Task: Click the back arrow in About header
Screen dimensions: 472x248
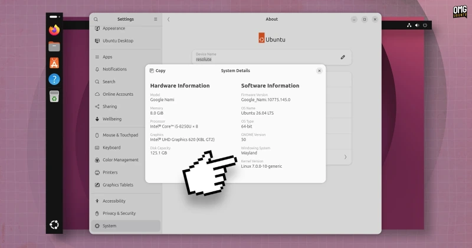Action: [x=169, y=19]
